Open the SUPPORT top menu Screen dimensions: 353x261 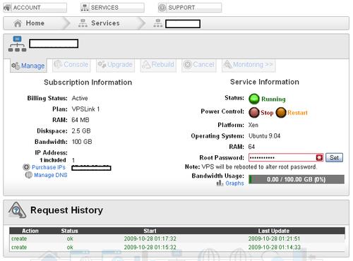coord(190,8)
